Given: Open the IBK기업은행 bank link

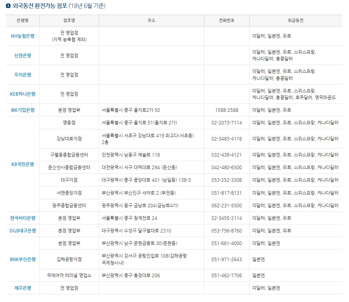Looking at the screenshot, I should tap(23, 110).
